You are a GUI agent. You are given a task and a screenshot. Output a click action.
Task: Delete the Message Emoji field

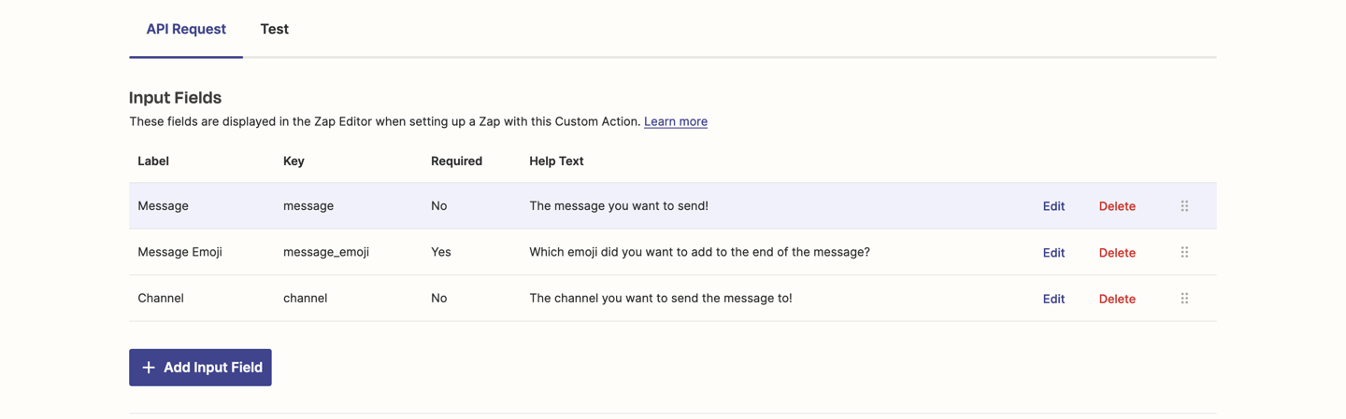coord(1117,253)
